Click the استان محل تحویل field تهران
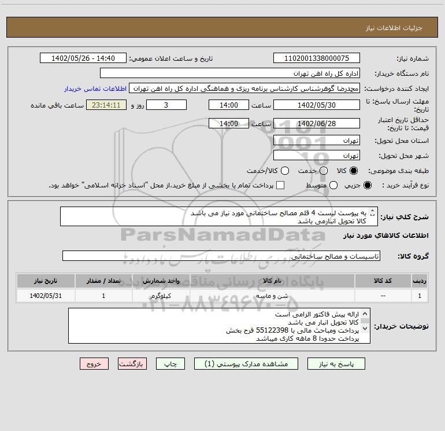Screen dimensions: 445x431 click(317, 140)
